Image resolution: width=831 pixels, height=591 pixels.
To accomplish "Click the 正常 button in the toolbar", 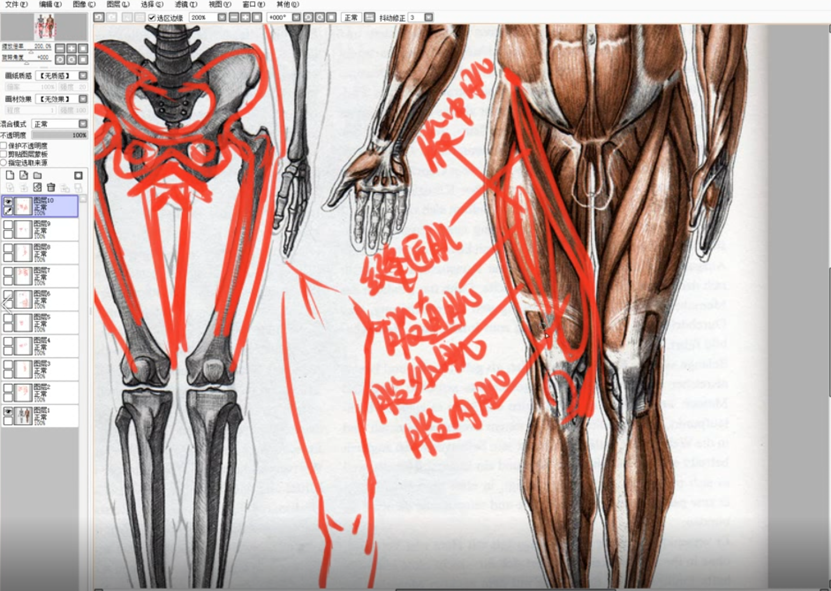I will tap(351, 17).
